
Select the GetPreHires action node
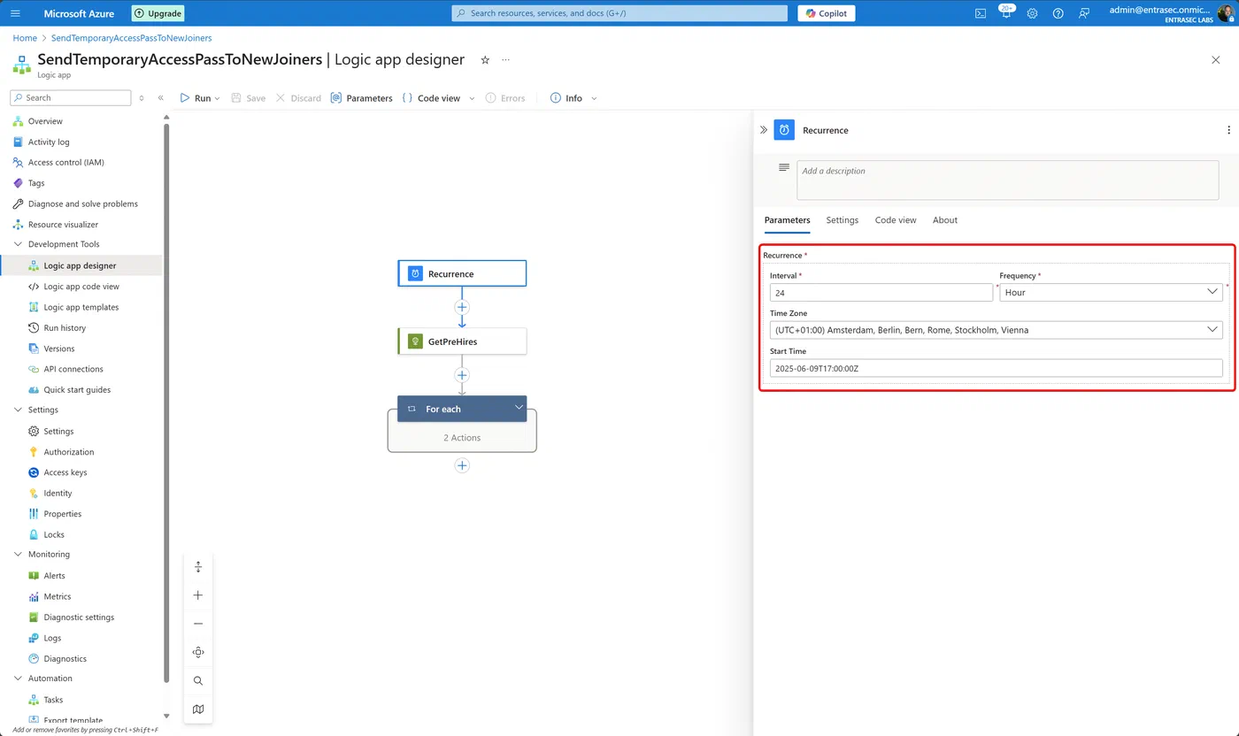click(462, 341)
